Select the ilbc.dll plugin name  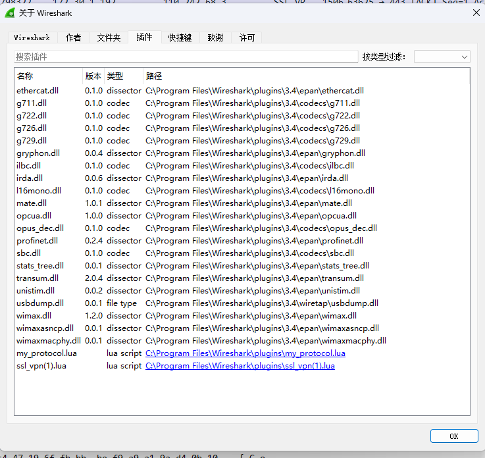point(28,166)
